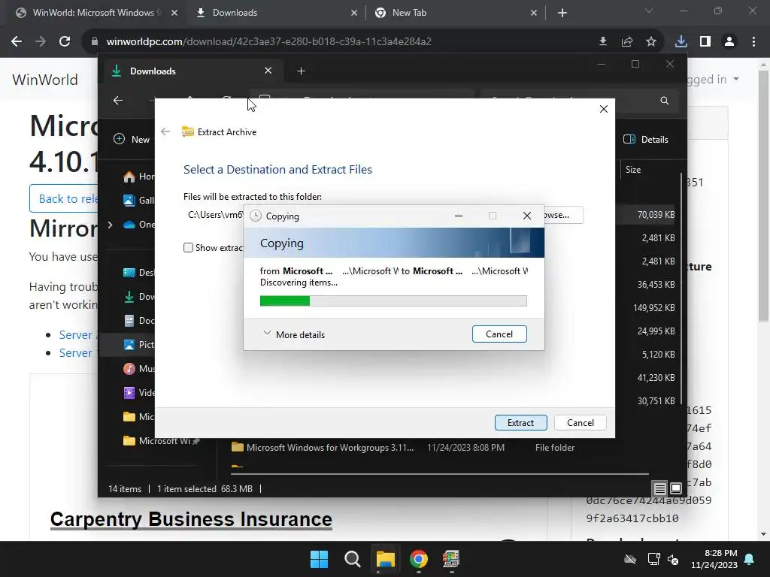The image size is (770, 577).
Task: Click Chrome forward navigation arrow
Action: click(41, 42)
